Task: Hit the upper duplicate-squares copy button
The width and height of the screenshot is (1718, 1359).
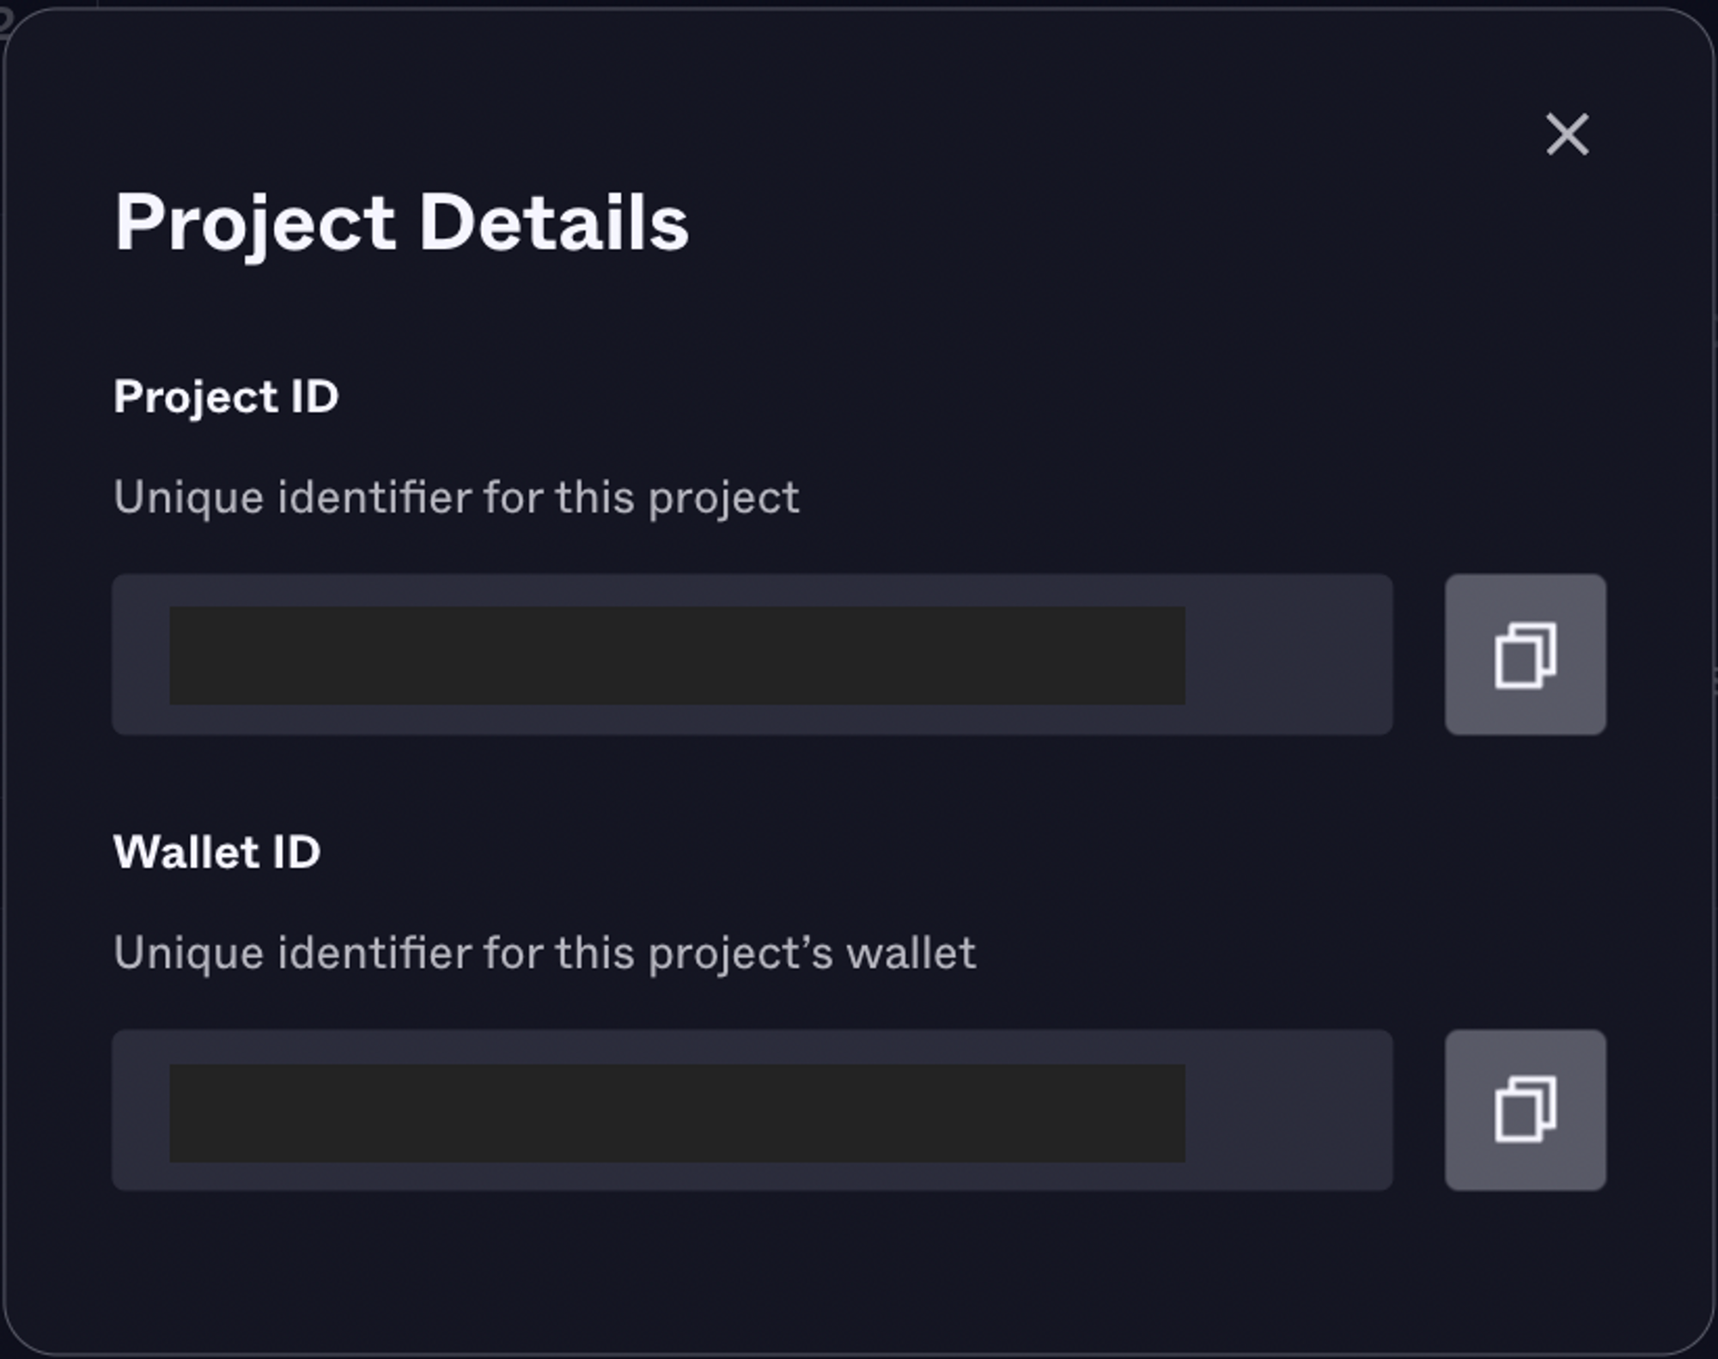Action: coord(1525,655)
